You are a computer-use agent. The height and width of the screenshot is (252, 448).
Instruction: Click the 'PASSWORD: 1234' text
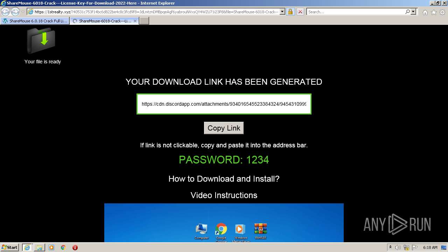[x=224, y=160]
